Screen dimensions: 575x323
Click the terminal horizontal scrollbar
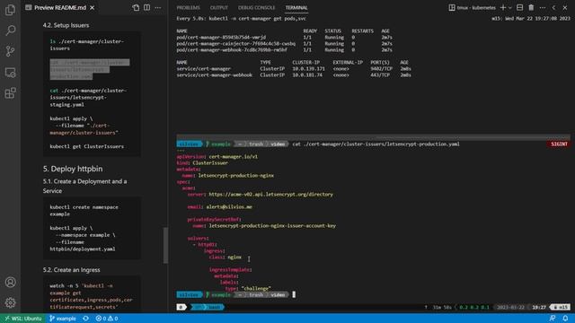(x=373, y=137)
